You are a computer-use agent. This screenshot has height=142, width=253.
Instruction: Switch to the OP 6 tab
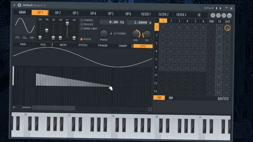[x=128, y=14]
